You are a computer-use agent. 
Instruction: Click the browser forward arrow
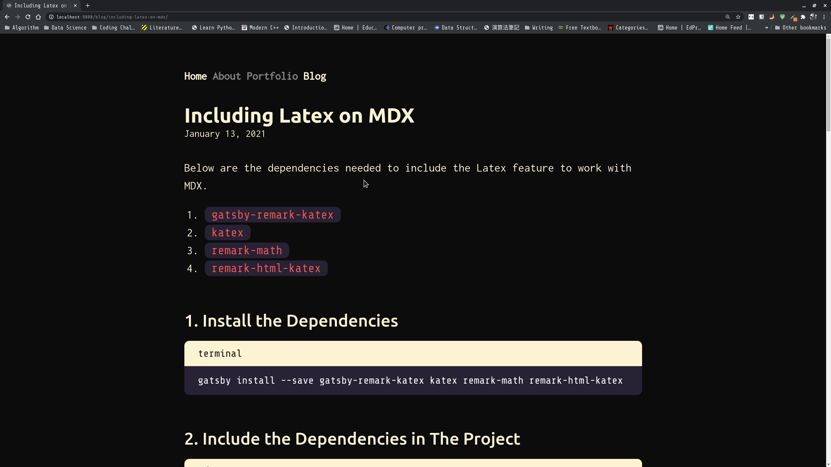tap(18, 17)
